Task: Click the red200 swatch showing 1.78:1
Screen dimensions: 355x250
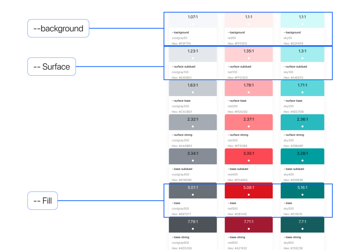Action: [249, 88]
